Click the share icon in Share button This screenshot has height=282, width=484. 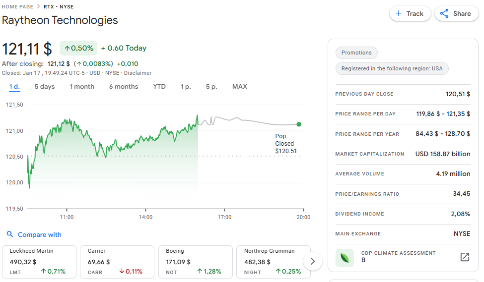(444, 13)
